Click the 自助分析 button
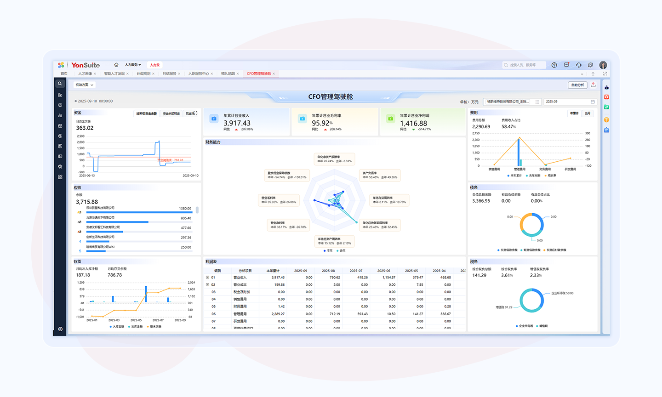The width and height of the screenshot is (662, 397). 577,85
